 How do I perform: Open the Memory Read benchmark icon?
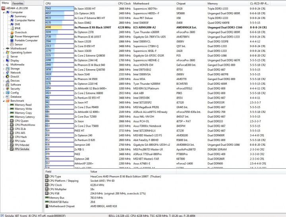tap(12, 105)
